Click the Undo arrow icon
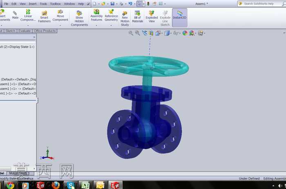 [130, 3]
